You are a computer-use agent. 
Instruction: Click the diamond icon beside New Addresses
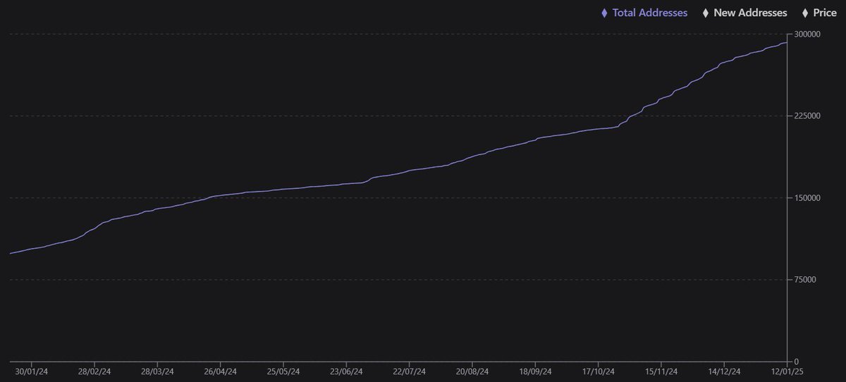pos(706,13)
